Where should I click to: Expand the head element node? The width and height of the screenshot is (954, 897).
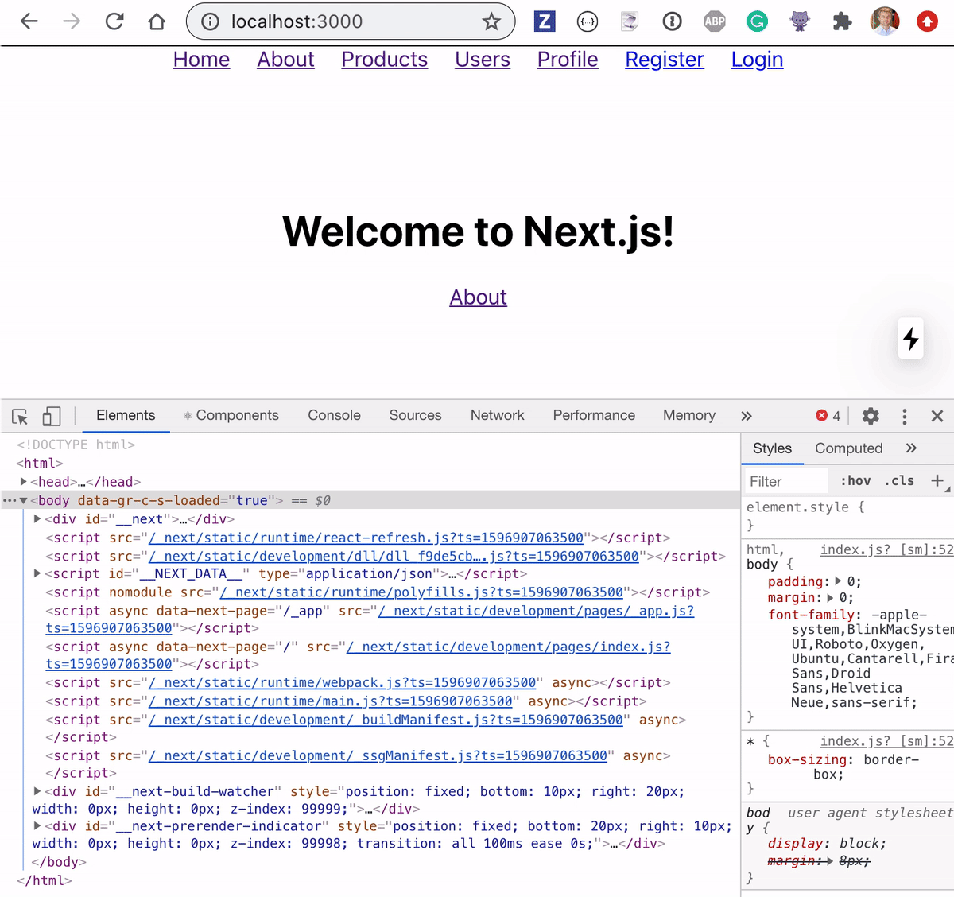pos(24,482)
